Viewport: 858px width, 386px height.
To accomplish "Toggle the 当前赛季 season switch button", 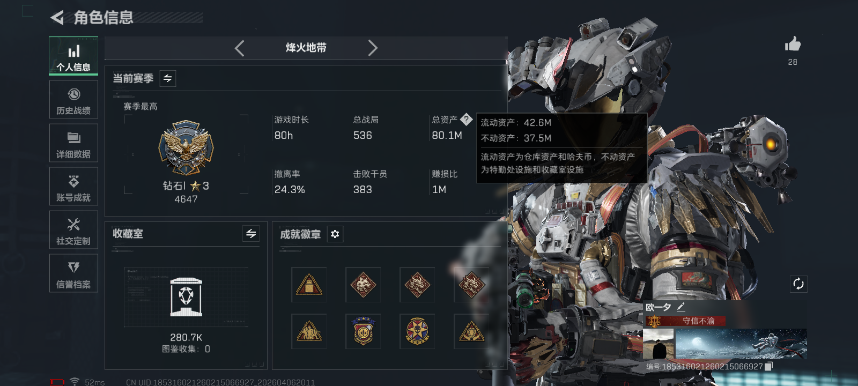I will tap(168, 79).
